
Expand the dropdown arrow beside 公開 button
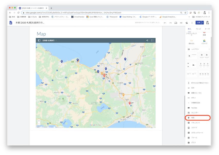203,23
